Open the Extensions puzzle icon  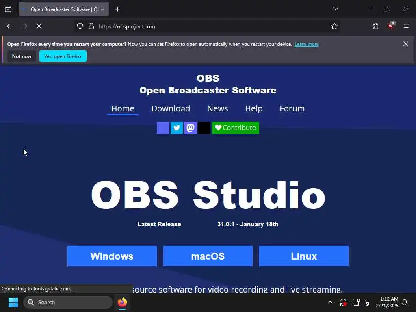[x=375, y=26]
